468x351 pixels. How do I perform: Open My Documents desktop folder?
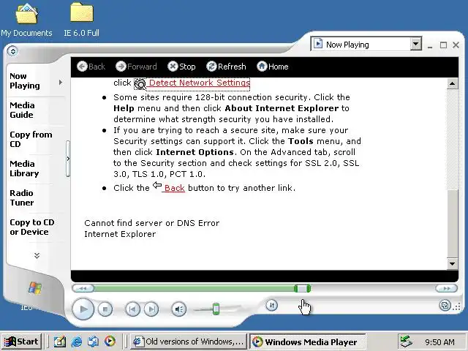coord(26,20)
